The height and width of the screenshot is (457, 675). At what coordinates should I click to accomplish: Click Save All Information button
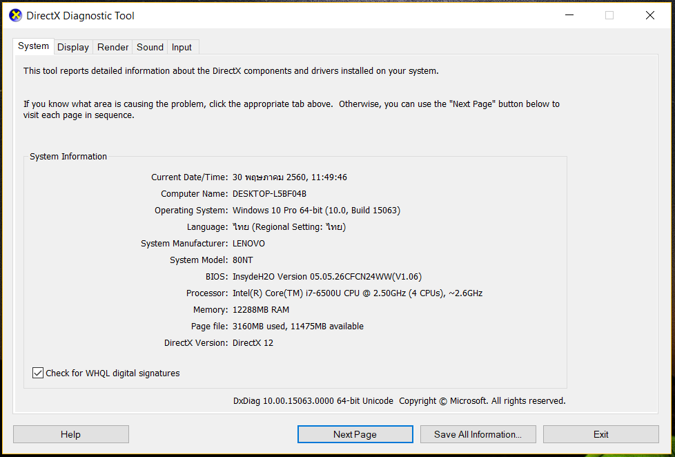tap(478, 434)
